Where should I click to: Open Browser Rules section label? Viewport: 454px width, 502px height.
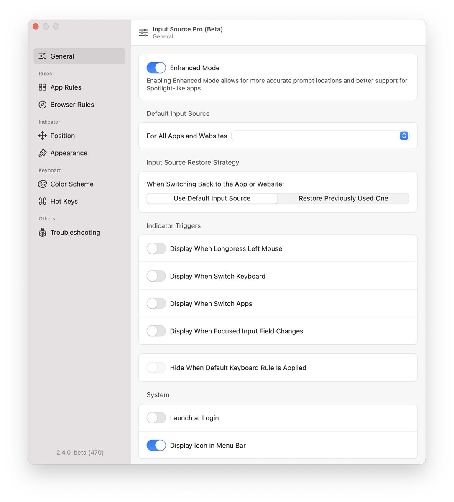[x=72, y=105]
